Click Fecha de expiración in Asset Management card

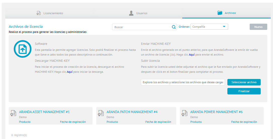click(73, 122)
